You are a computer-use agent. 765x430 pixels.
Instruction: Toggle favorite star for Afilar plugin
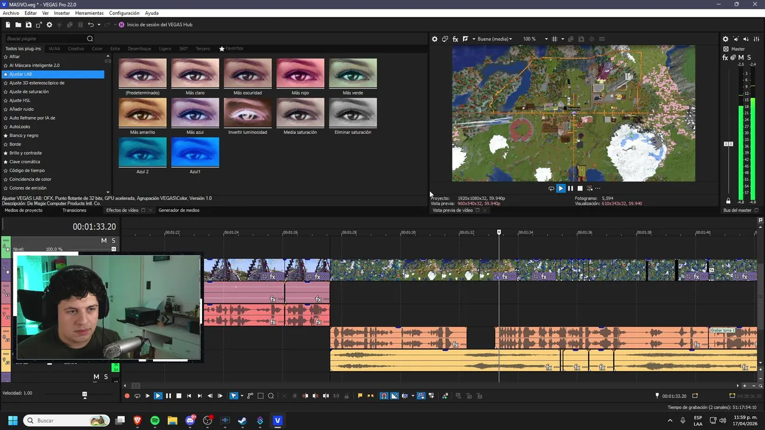point(5,57)
